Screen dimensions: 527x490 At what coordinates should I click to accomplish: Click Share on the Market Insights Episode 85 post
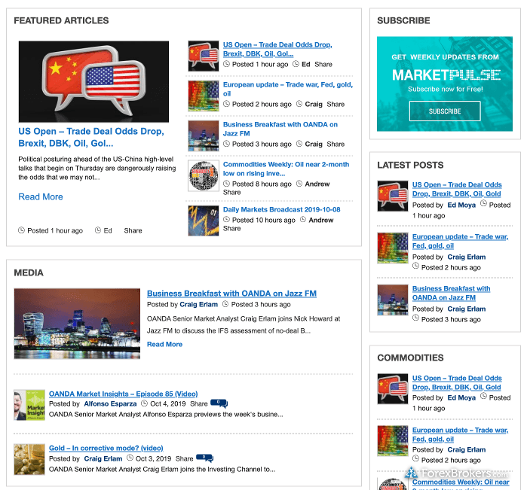tap(199, 403)
